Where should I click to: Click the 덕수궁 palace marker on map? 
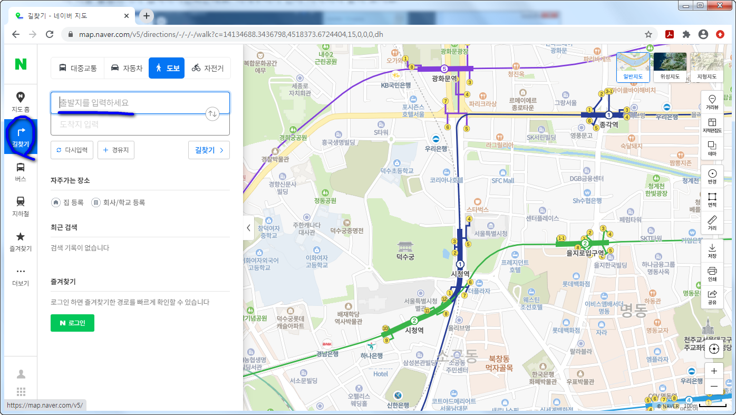[x=406, y=251]
